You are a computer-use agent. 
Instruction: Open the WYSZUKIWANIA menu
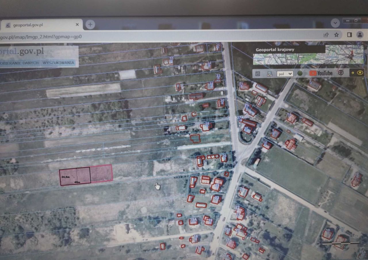tap(58, 63)
